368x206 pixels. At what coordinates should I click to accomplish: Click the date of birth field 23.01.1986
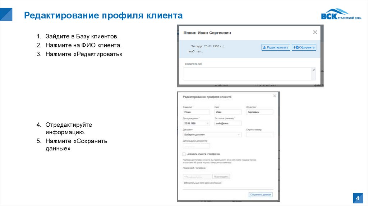point(196,123)
